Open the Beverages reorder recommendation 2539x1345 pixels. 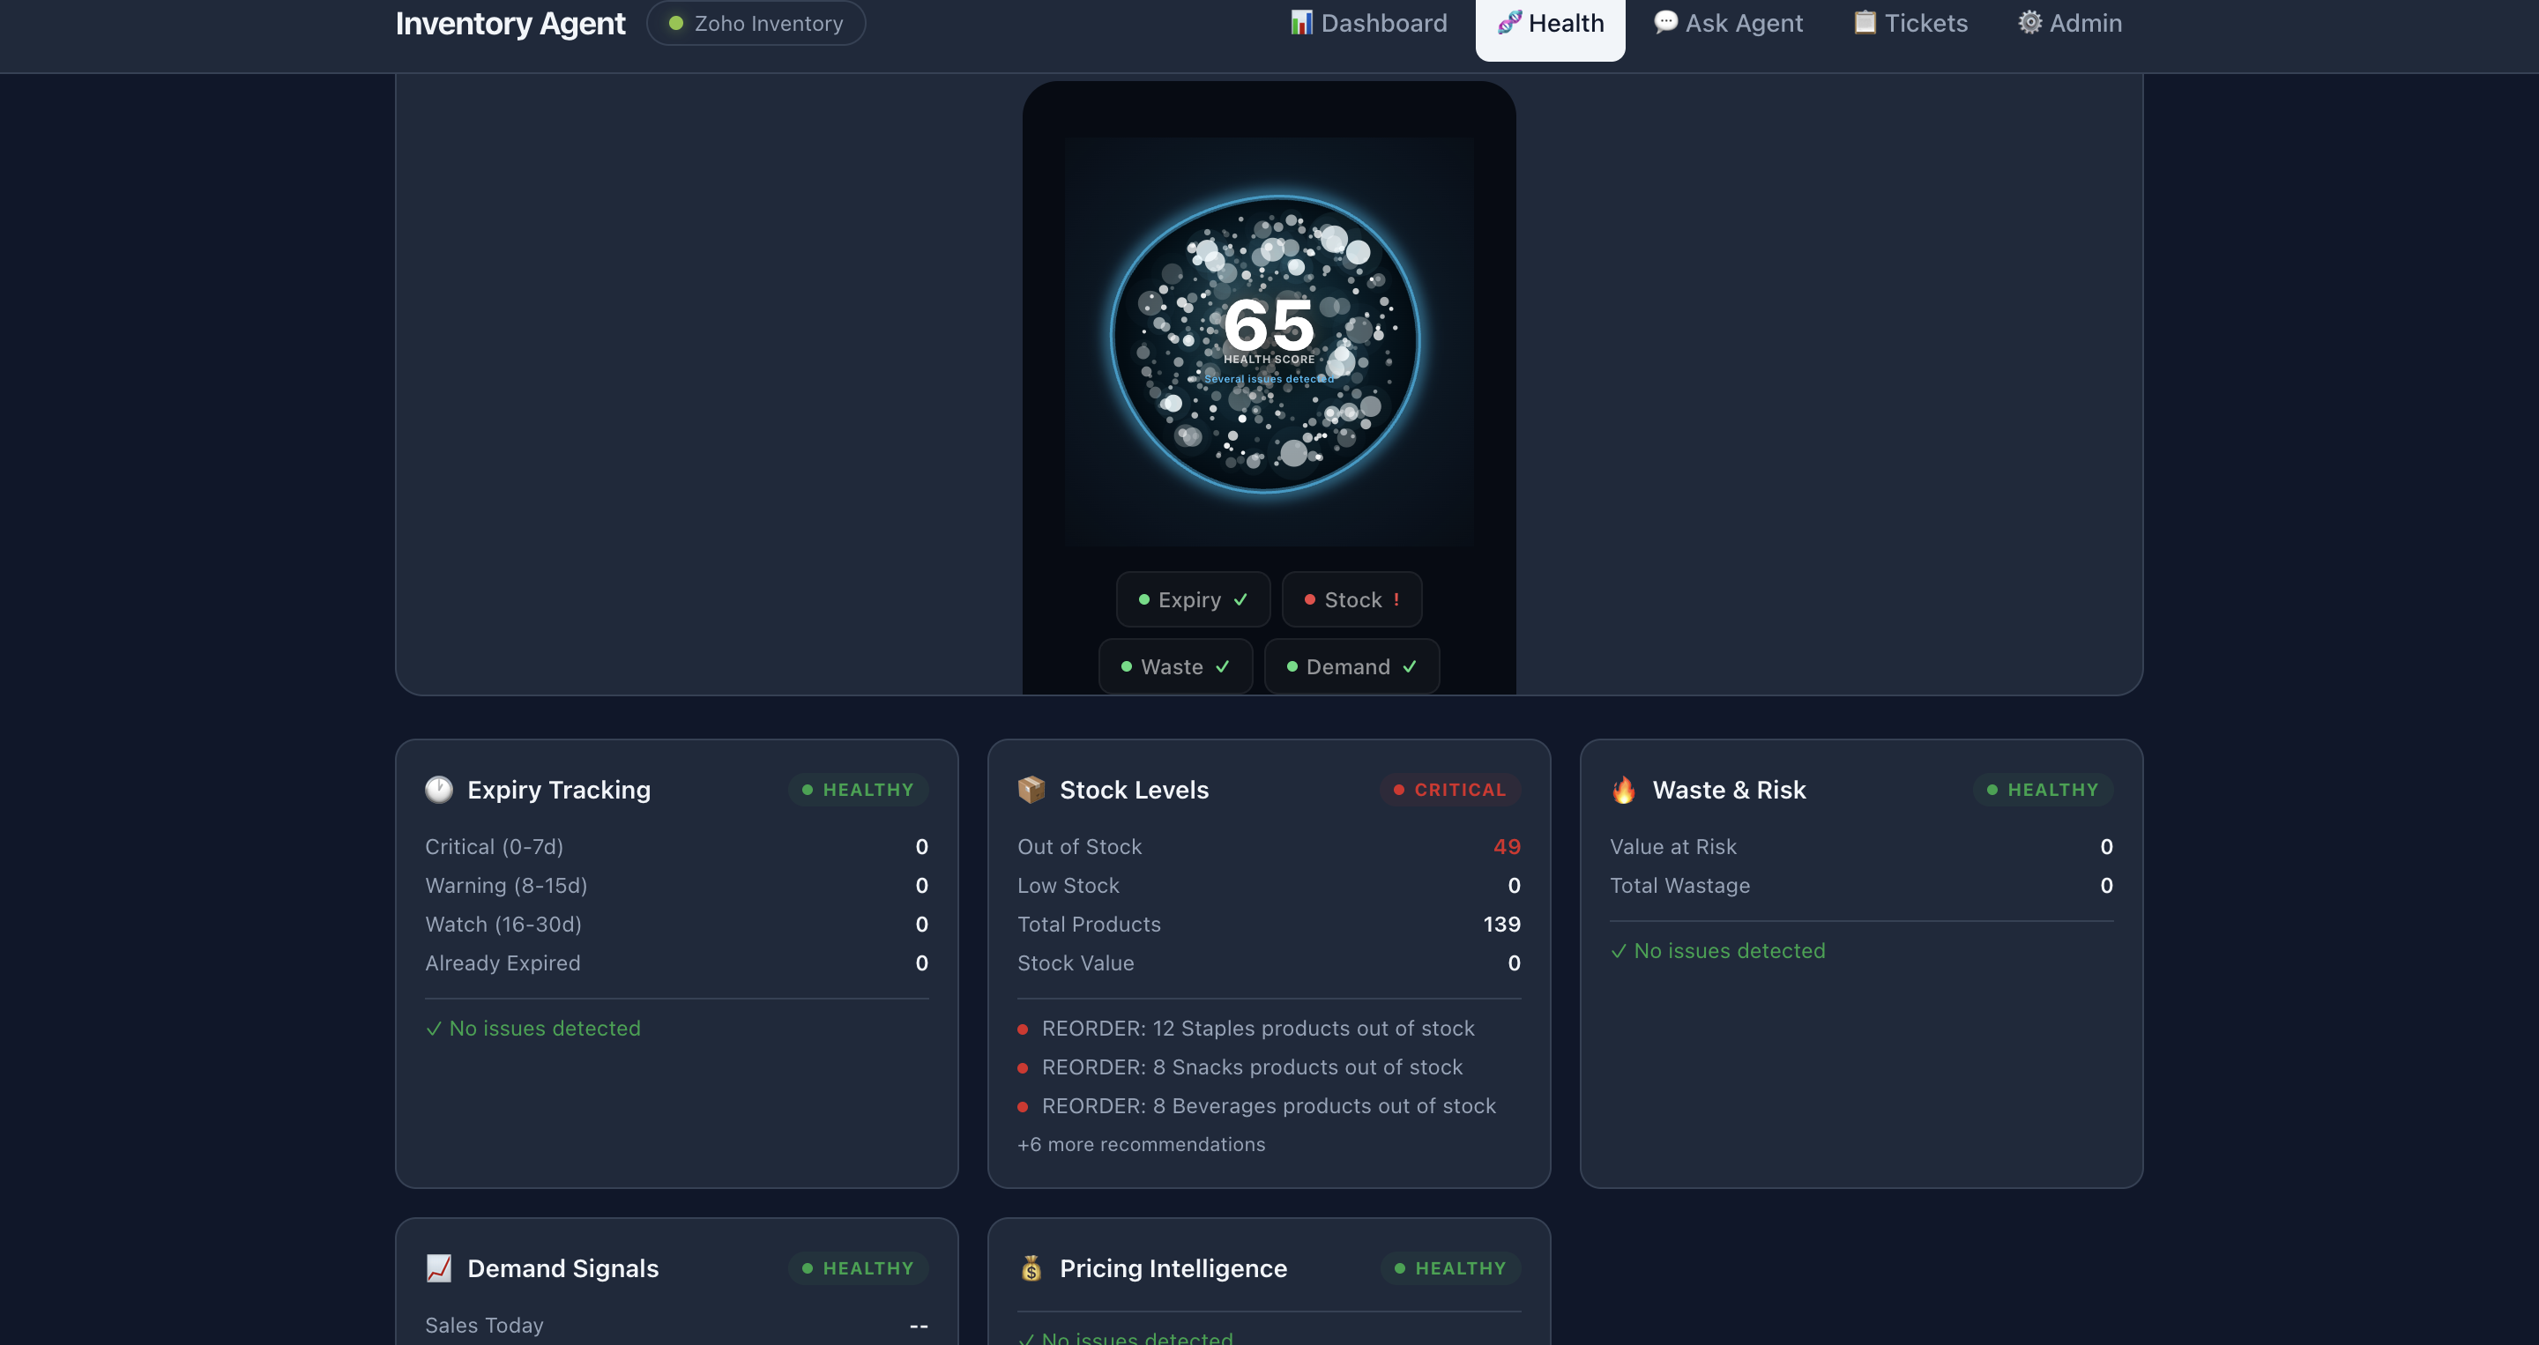[1269, 1105]
